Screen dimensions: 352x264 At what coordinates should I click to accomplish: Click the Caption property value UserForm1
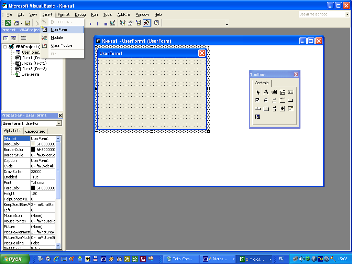pos(43,161)
